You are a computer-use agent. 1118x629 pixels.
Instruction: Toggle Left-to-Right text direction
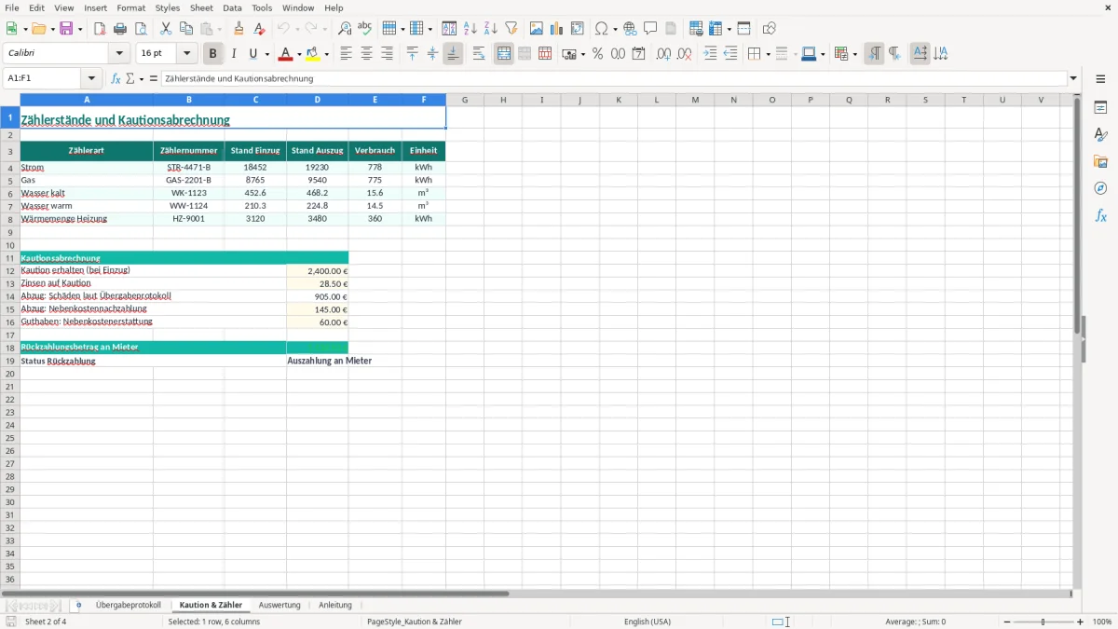[874, 54]
